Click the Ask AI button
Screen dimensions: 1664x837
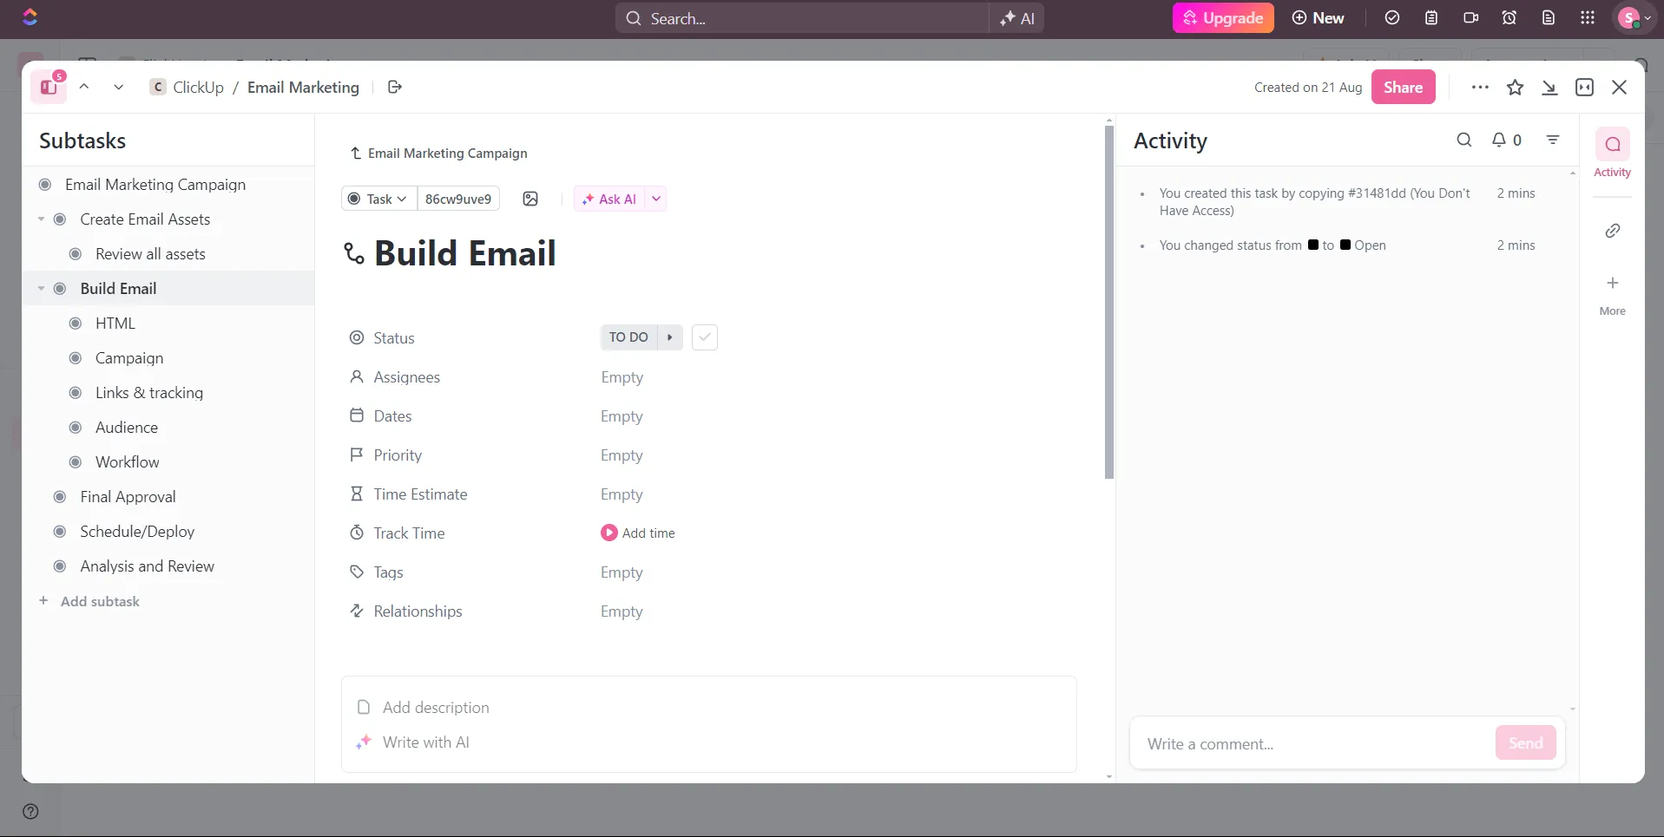coord(608,199)
